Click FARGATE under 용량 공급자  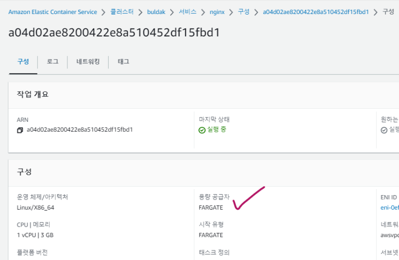[210, 208]
